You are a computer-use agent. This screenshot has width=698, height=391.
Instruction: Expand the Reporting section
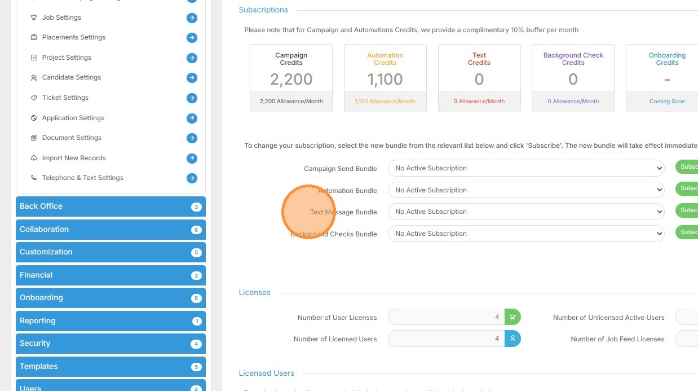(111, 321)
